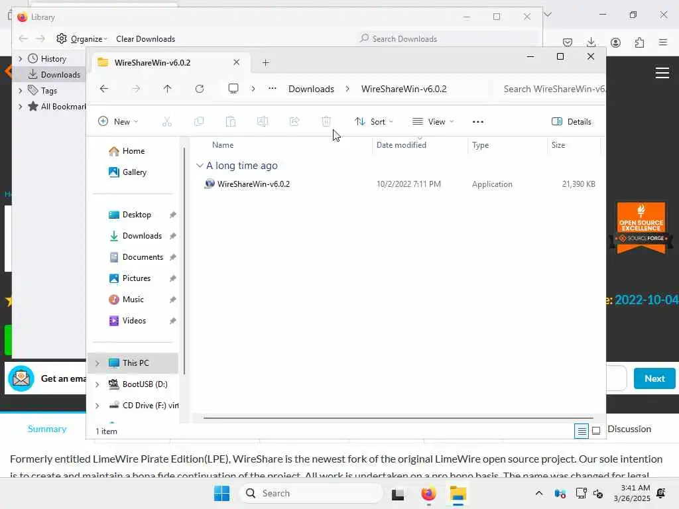
Task: Click the taskbar Search box
Action: (x=311, y=493)
